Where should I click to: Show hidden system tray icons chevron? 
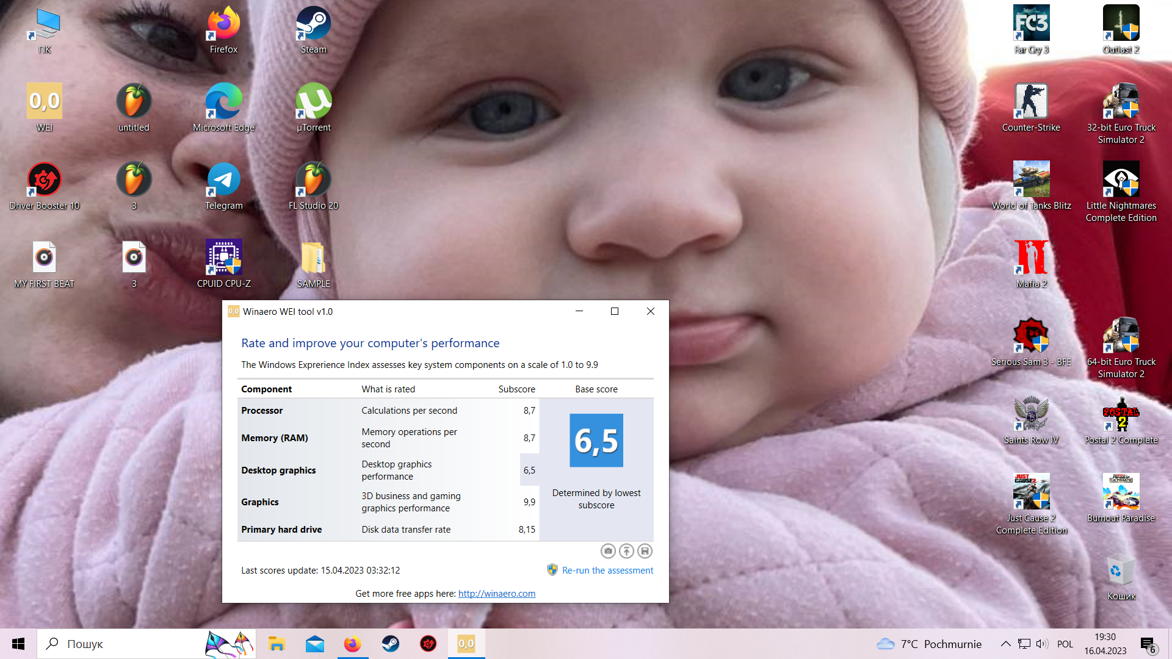pyautogui.click(x=1006, y=644)
